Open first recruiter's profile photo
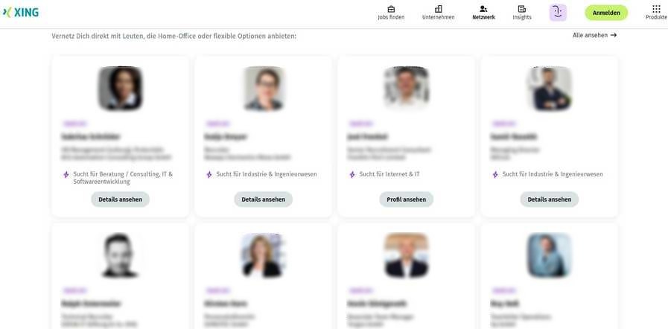668x329 pixels. 120,88
